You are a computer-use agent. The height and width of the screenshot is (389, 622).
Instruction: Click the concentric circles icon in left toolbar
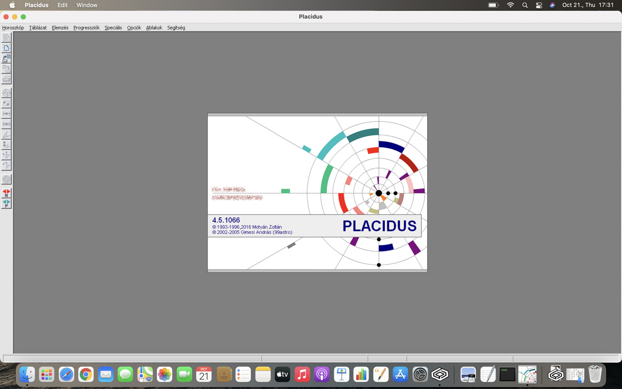tap(6, 179)
